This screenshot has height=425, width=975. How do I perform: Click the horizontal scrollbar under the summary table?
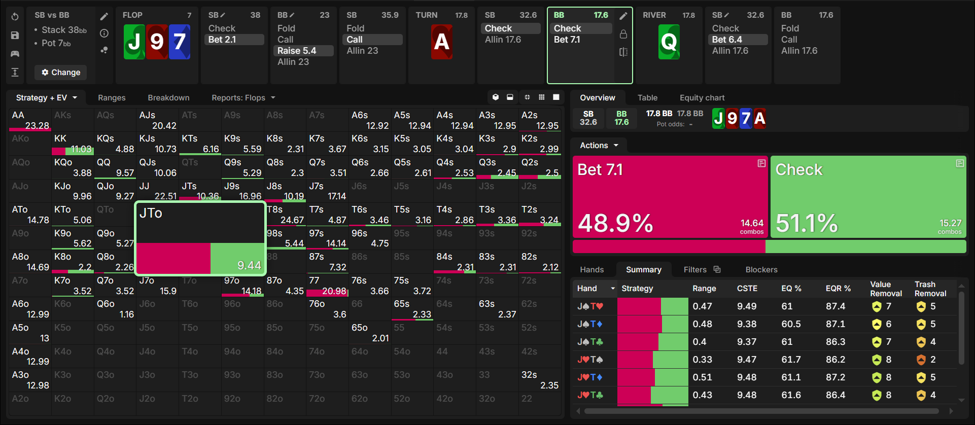(761, 411)
